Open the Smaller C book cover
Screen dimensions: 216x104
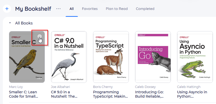pos(27,57)
